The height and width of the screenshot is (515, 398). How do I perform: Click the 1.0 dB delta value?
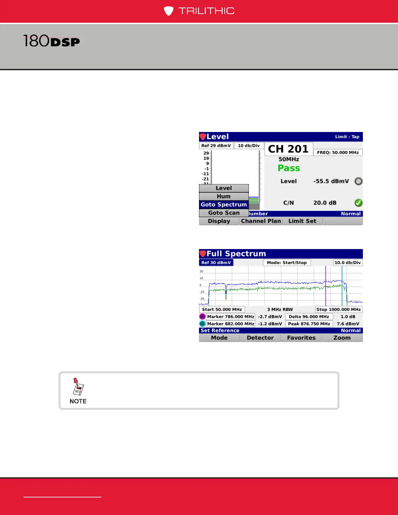[348, 317]
